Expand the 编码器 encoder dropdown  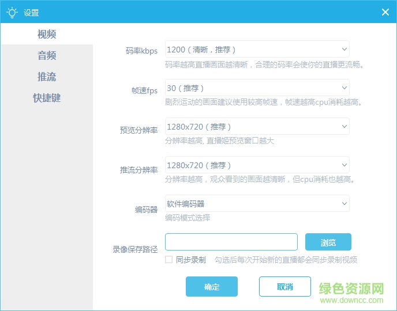pyautogui.click(x=257, y=203)
